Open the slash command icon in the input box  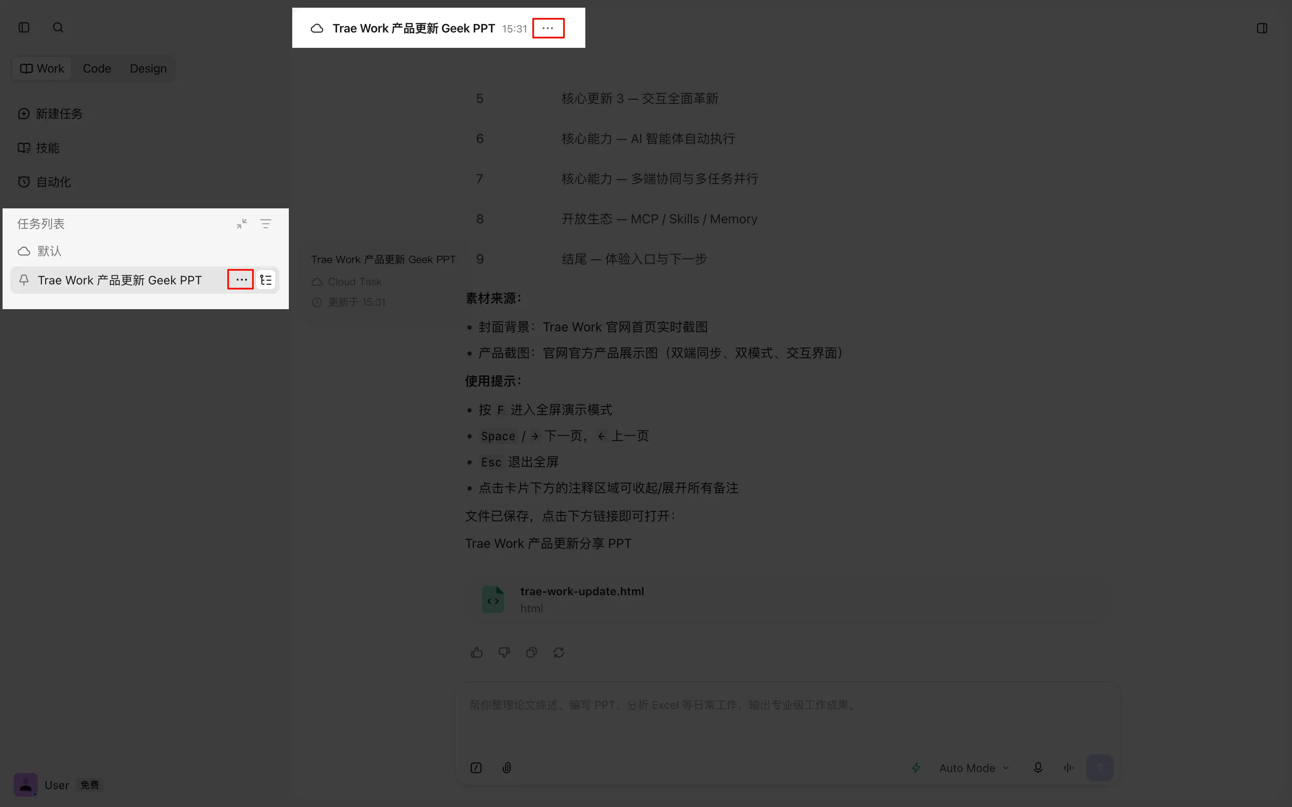[476, 768]
